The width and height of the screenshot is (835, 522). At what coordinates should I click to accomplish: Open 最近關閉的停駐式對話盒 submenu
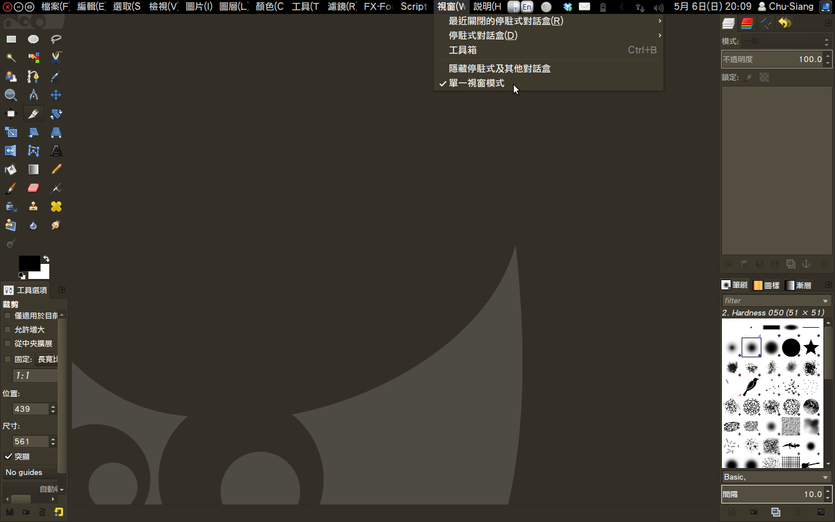(548, 21)
